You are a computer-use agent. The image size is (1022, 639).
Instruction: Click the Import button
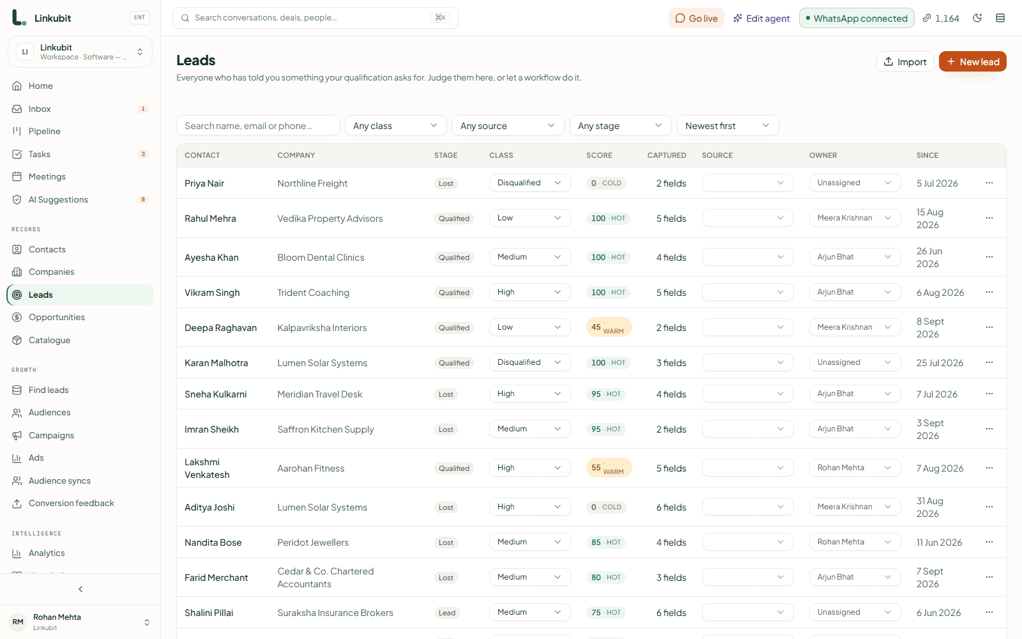[905, 61]
